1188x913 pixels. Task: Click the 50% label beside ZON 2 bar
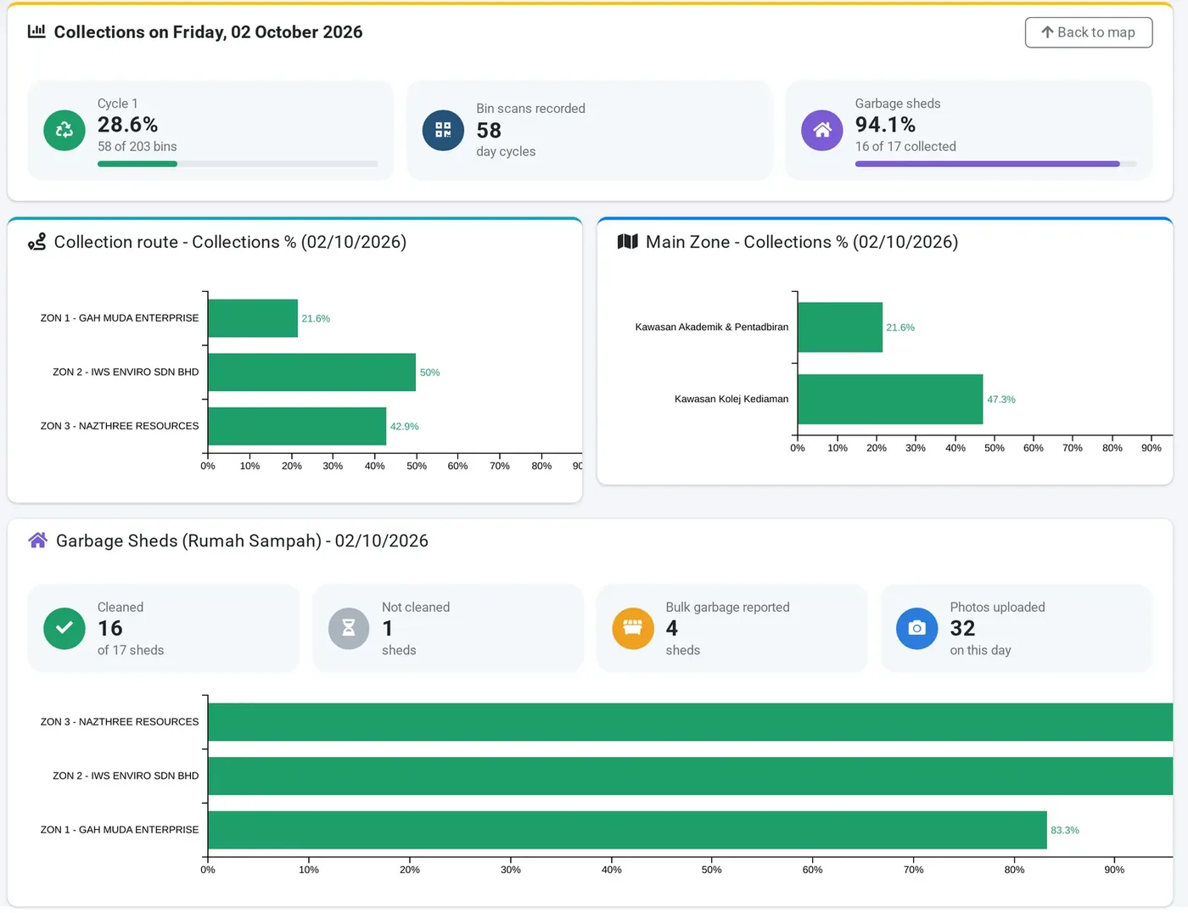click(429, 372)
